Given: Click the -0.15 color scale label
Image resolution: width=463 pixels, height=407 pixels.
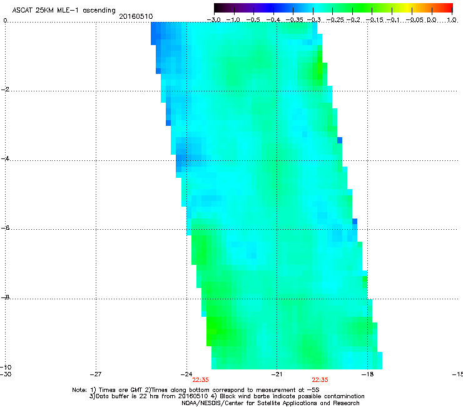Looking at the screenshot, I should (x=374, y=20).
